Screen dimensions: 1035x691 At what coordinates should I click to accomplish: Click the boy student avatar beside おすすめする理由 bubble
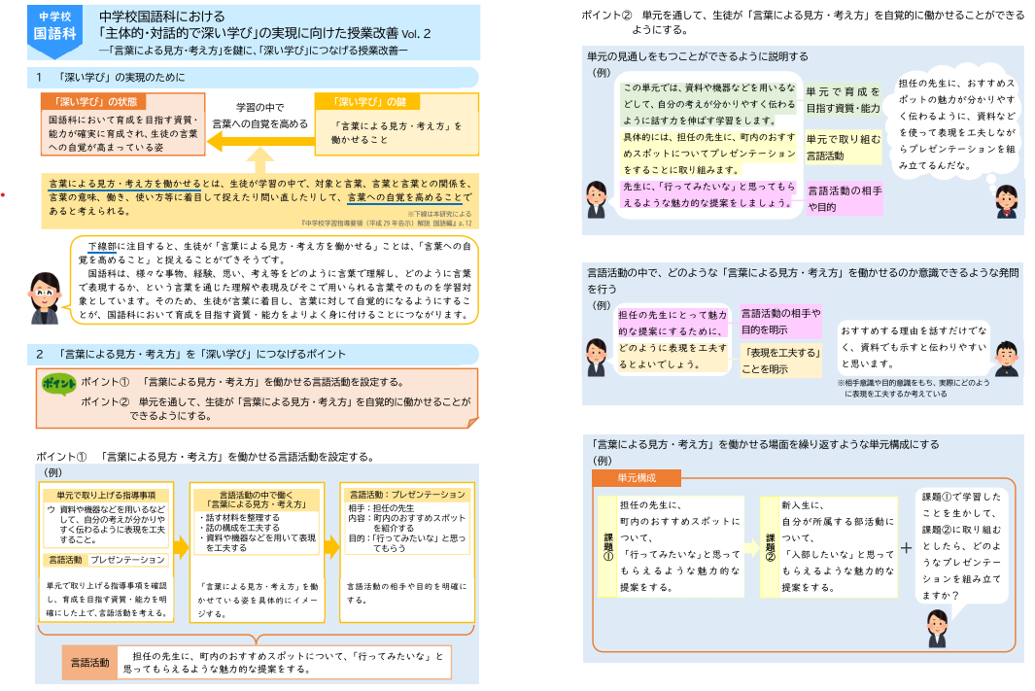coord(1005,360)
